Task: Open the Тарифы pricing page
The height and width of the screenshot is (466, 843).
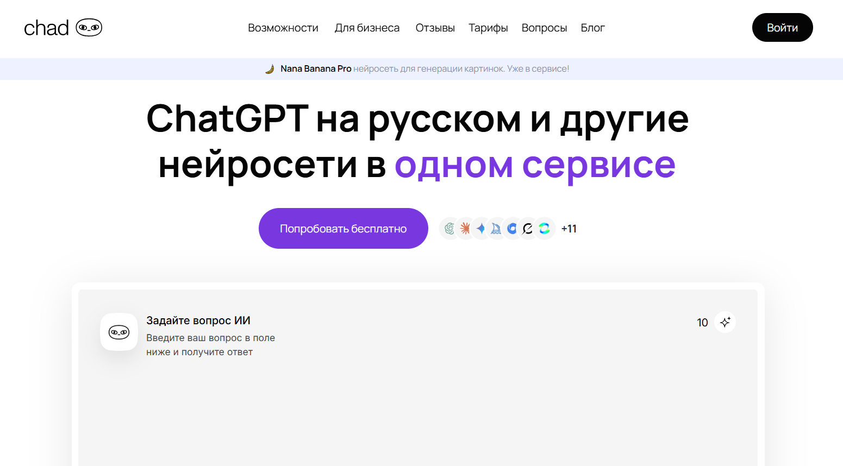Action: [488, 28]
